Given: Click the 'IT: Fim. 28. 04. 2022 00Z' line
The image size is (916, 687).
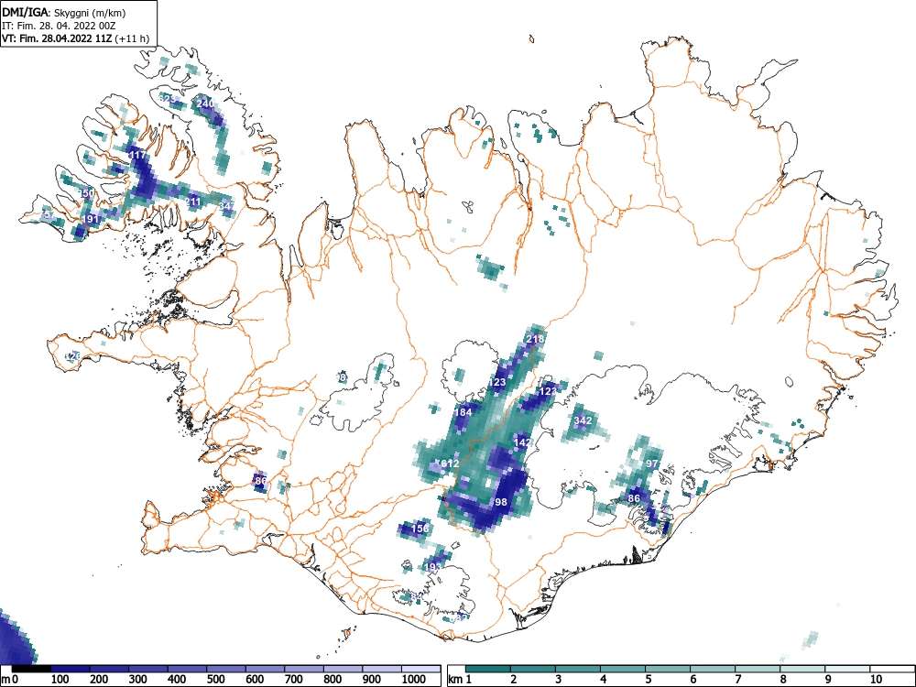Looking at the screenshot, I should pyautogui.click(x=59, y=26).
